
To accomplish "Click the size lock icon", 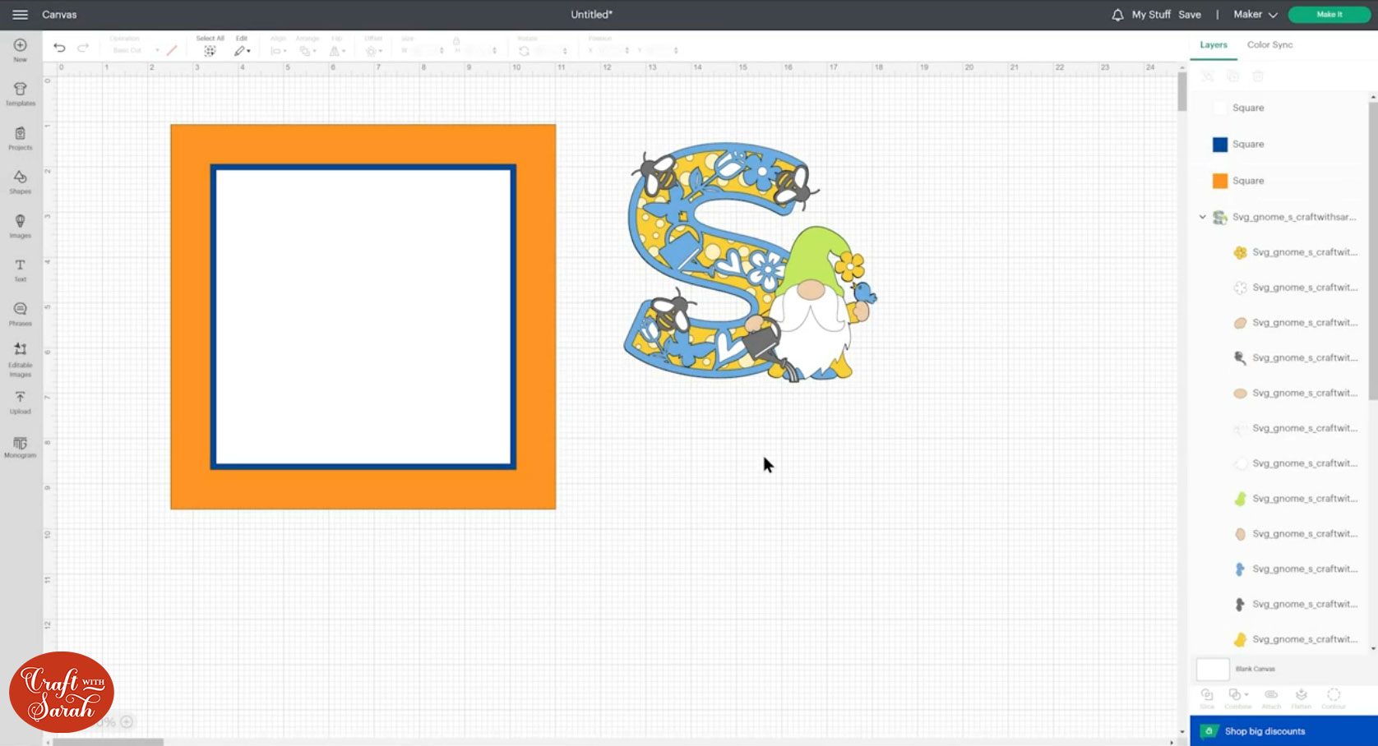I will (x=456, y=41).
